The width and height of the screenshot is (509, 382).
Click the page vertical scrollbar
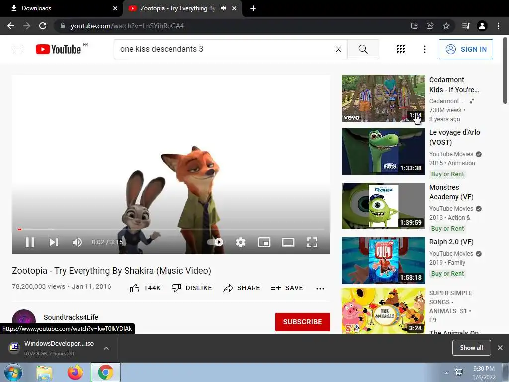pyautogui.click(x=505, y=70)
